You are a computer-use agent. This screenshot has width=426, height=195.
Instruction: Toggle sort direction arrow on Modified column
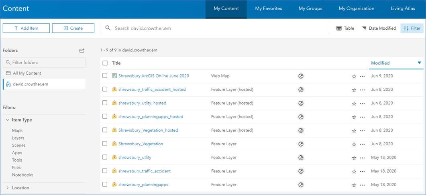tap(419, 63)
